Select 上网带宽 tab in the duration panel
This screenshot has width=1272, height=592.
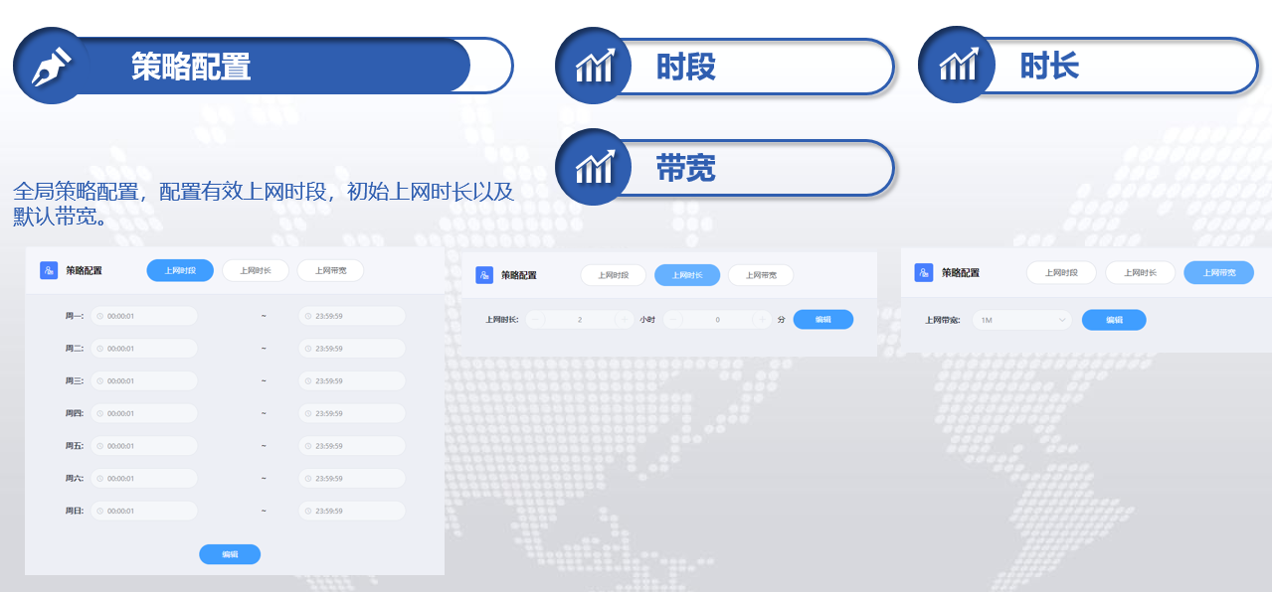point(761,275)
